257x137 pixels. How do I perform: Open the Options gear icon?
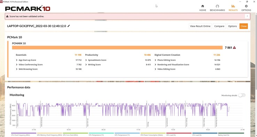coord(246,6)
